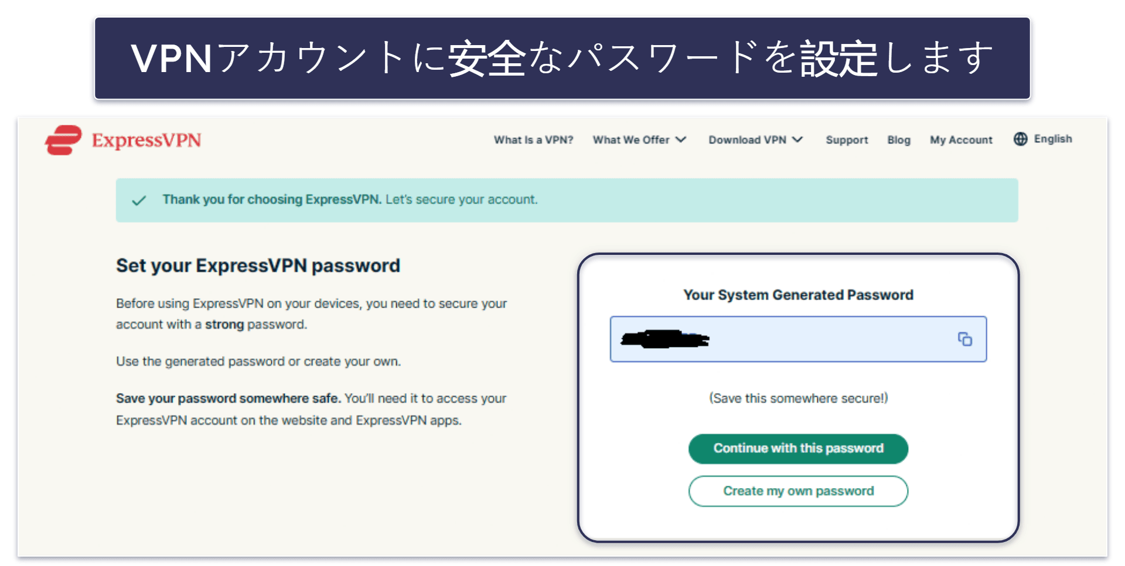Click the green checkmark in the banner

pyautogui.click(x=139, y=200)
